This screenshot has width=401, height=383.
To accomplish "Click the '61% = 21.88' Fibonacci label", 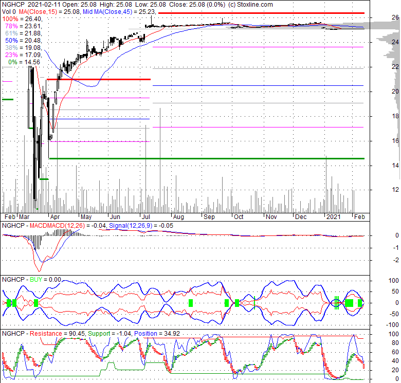I will click(23, 33).
